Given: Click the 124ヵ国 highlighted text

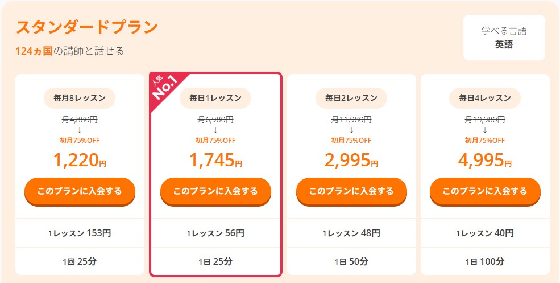Looking at the screenshot, I should point(34,51).
